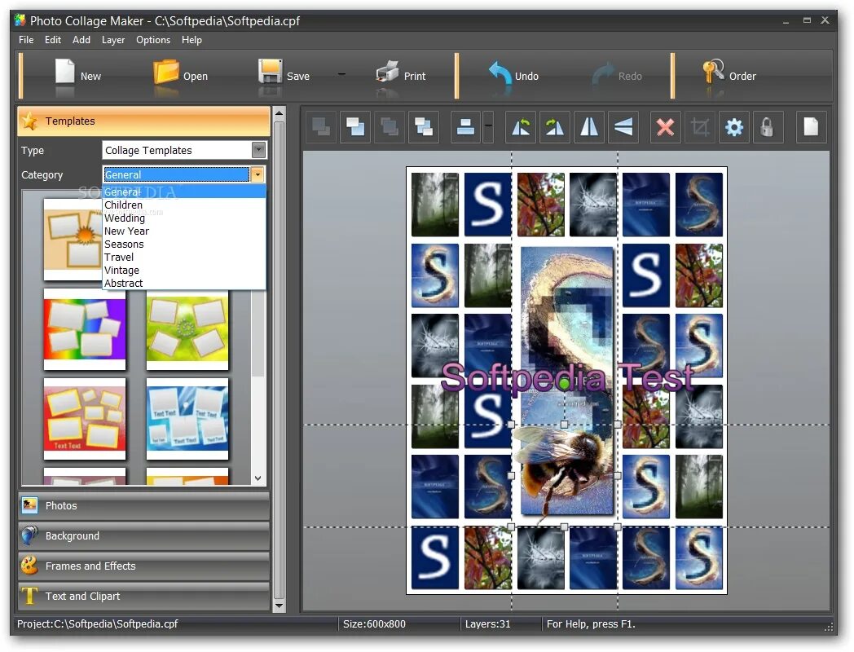Viewport: 854px width, 652px height.
Task: Print the collage with the printer icon
Action: click(x=387, y=72)
